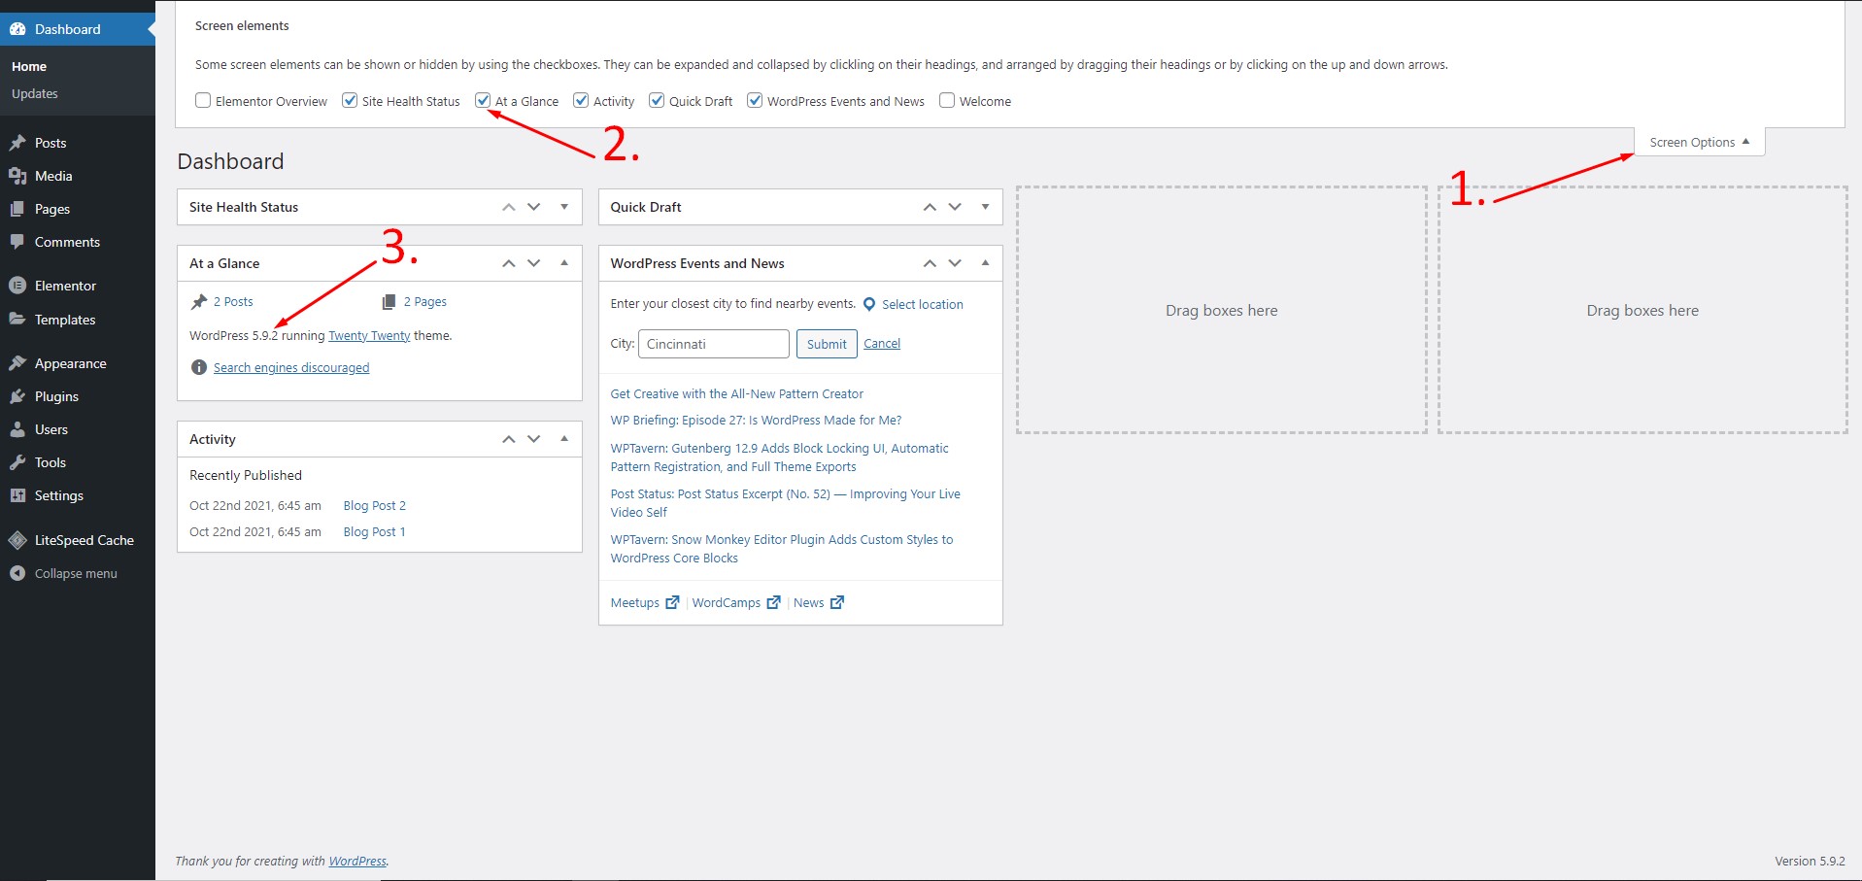The height and width of the screenshot is (881, 1862).
Task: Open the Home submenu item
Action: [29, 66]
